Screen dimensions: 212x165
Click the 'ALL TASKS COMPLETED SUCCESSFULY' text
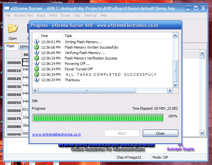(x=111, y=75)
